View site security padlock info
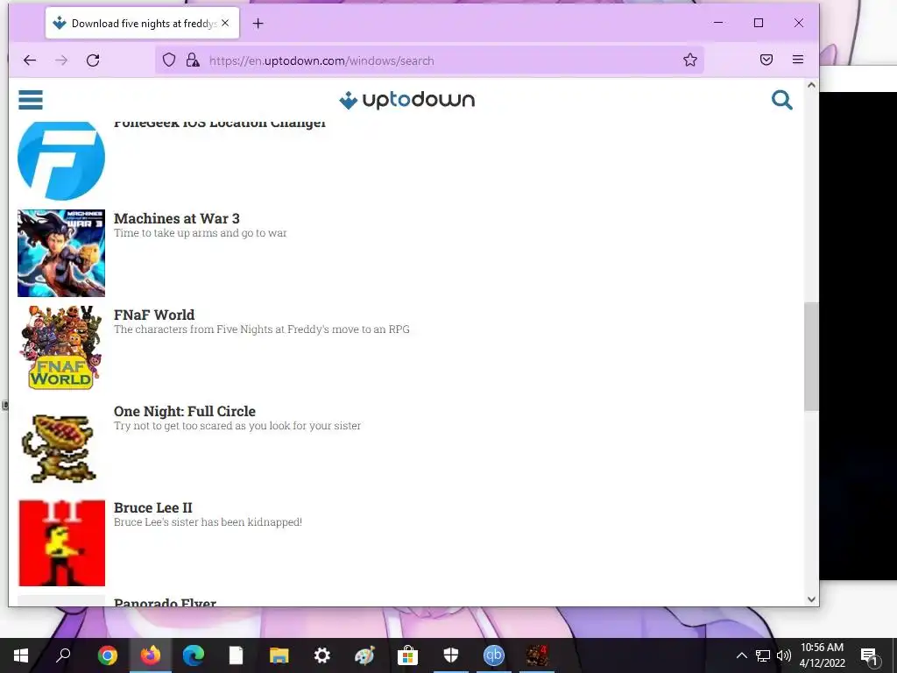 pyautogui.click(x=193, y=60)
